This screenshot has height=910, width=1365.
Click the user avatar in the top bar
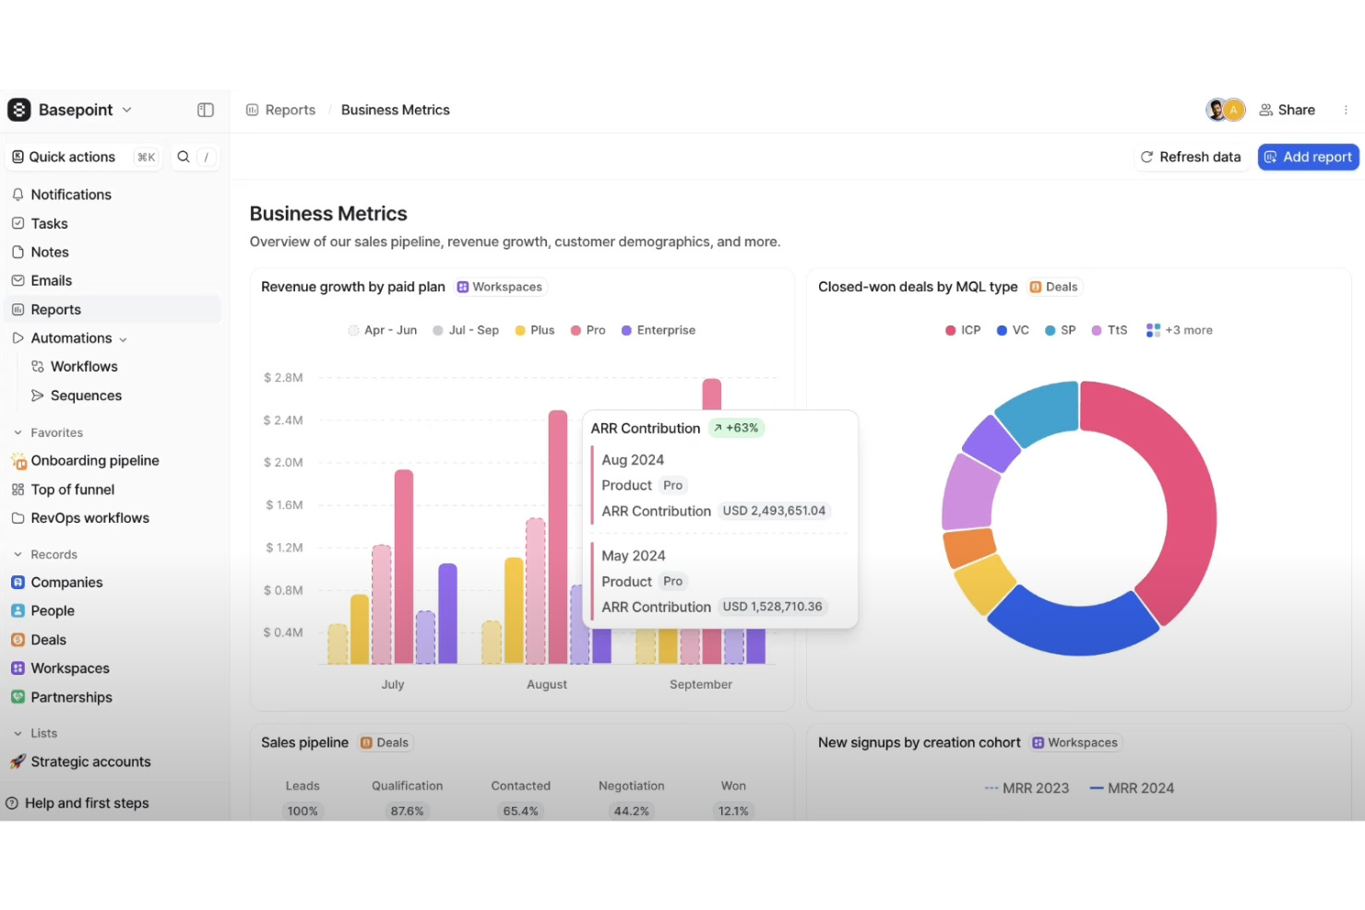coord(1217,109)
